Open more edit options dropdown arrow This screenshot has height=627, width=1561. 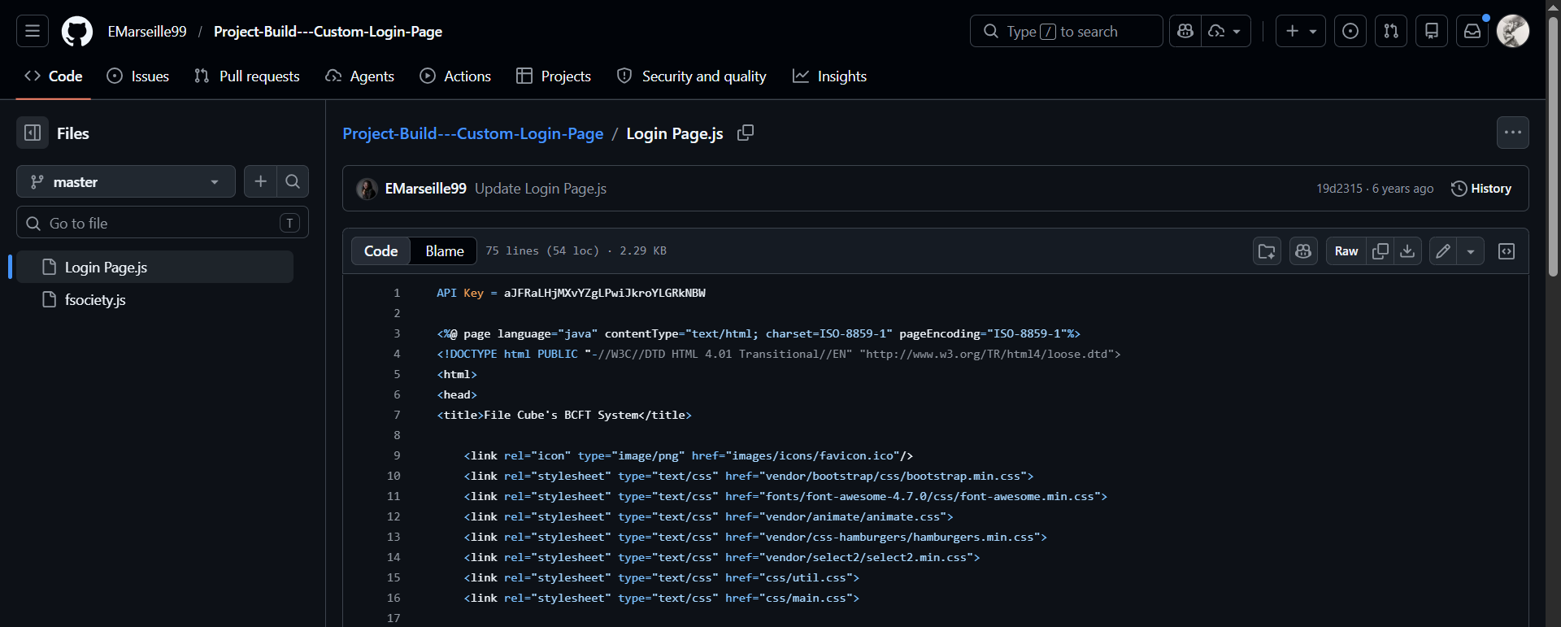click(x=1471, y=251)
